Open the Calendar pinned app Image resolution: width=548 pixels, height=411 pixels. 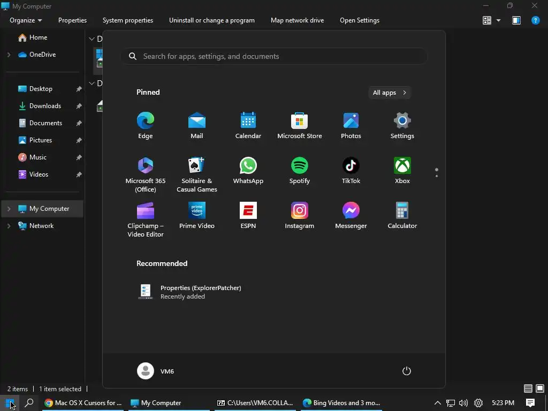click(x=248, y=126)
